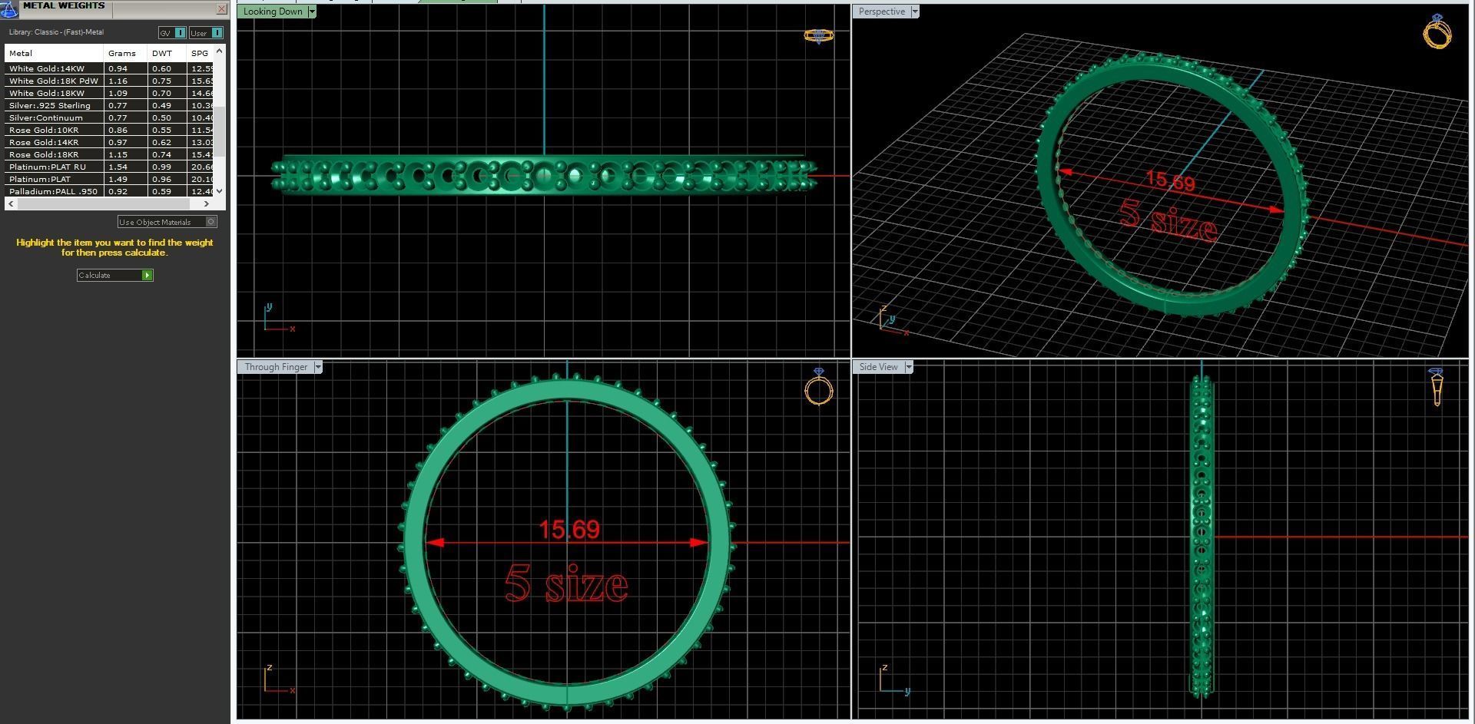Select the Rose Gold:10KR row
Image resolution: width=1475 pixels, height=724 pixels.
(109, 130)
